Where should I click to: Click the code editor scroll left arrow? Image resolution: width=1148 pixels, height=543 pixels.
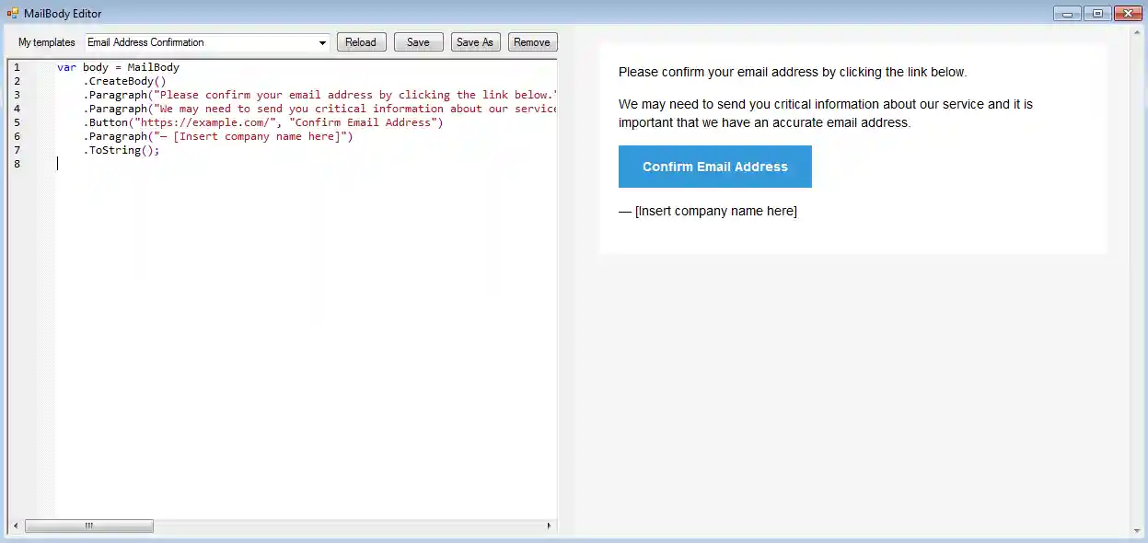15,526
